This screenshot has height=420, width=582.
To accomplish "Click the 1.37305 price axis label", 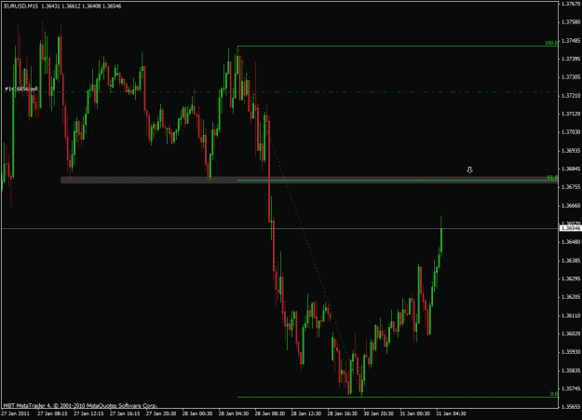I will tap(571, 77).
